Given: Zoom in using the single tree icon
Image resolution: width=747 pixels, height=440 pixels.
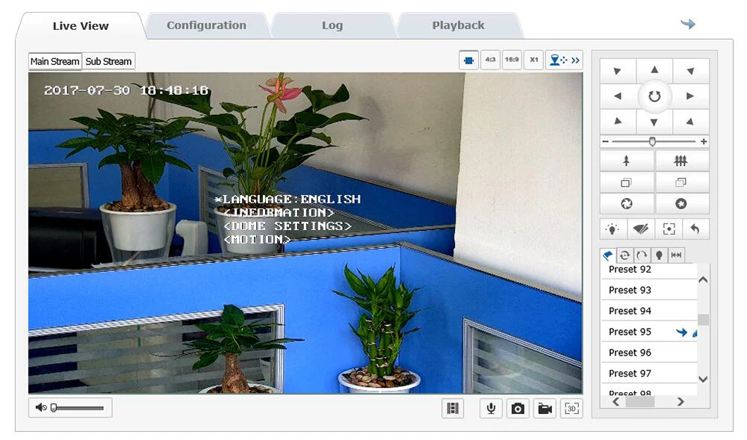Looking at the screenshot, I should (627, 161).
